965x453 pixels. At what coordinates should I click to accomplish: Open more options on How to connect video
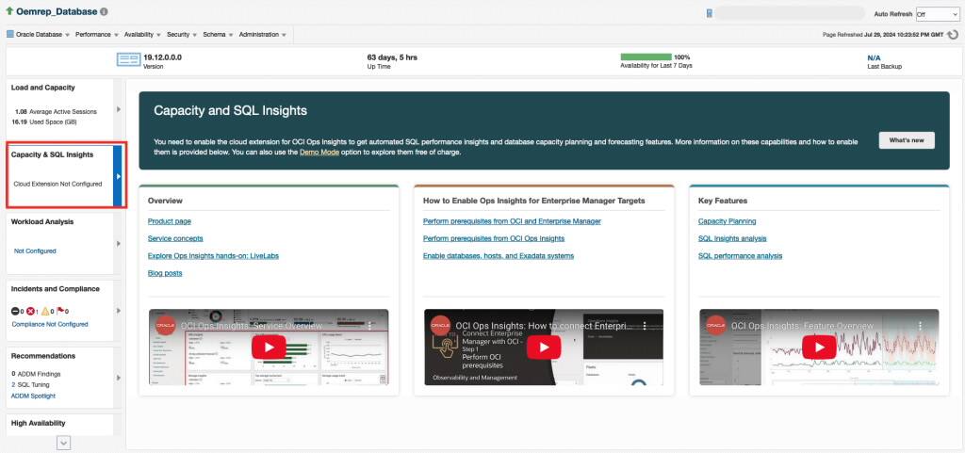pos(645,325)
